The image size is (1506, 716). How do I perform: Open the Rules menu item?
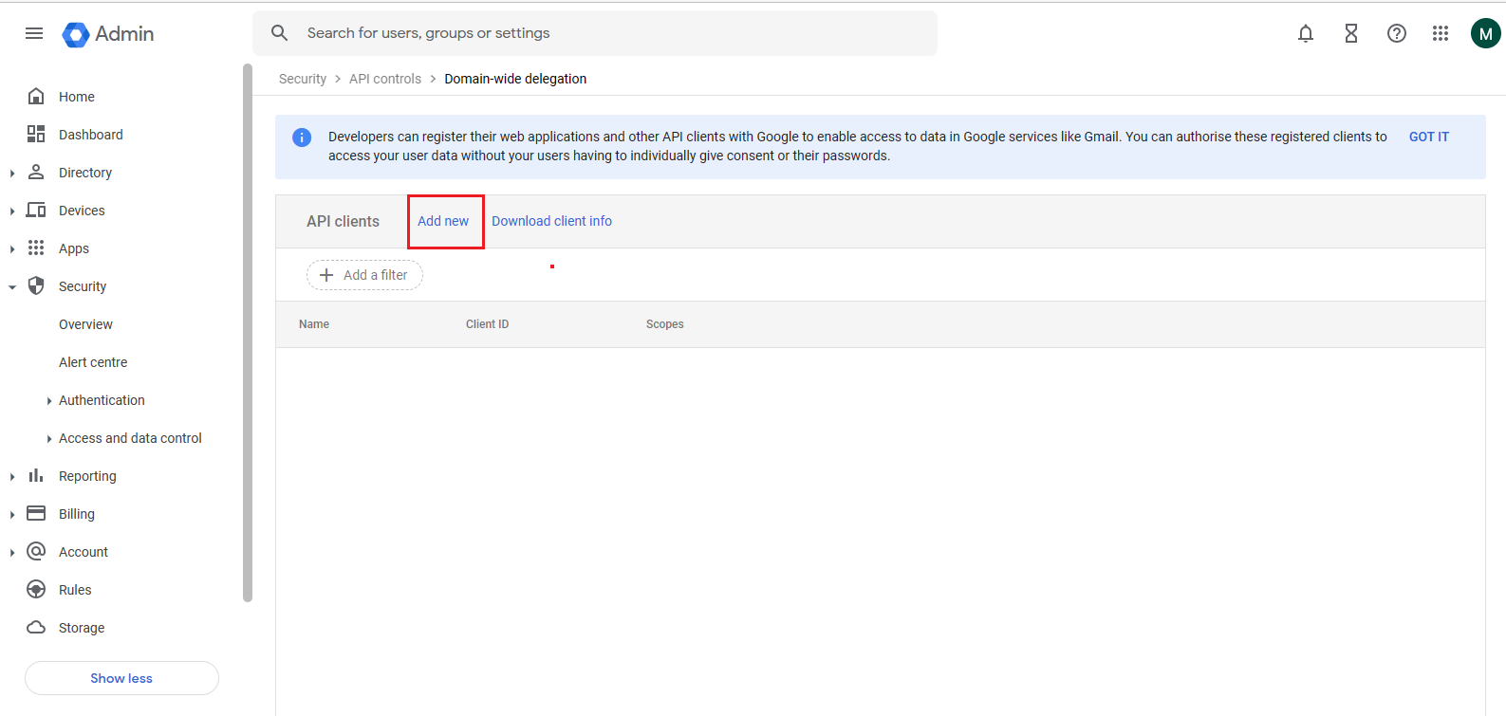tap(75, 590)
